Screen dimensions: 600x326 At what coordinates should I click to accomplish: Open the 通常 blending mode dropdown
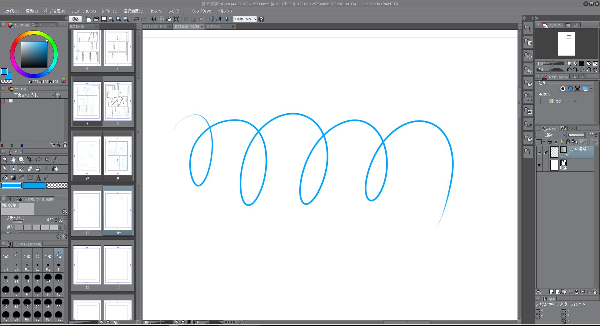(x=551, y=135)
